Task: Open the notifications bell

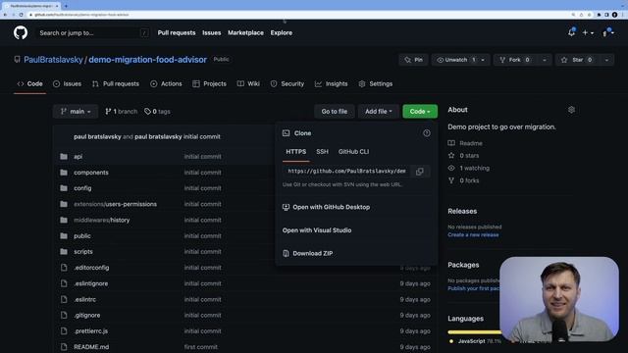Action: (x=571, y=32)
